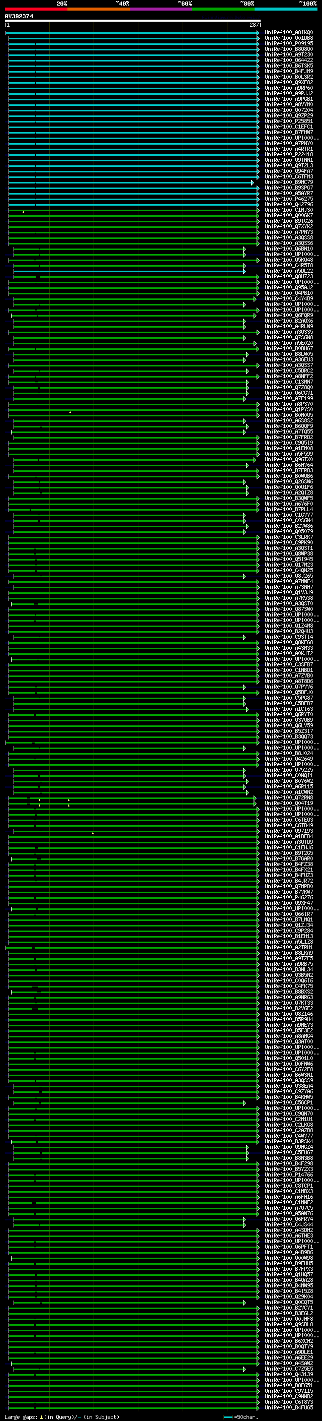
Task: Open hit UniRef100_A8IKQ0
Action: (288, 33)
